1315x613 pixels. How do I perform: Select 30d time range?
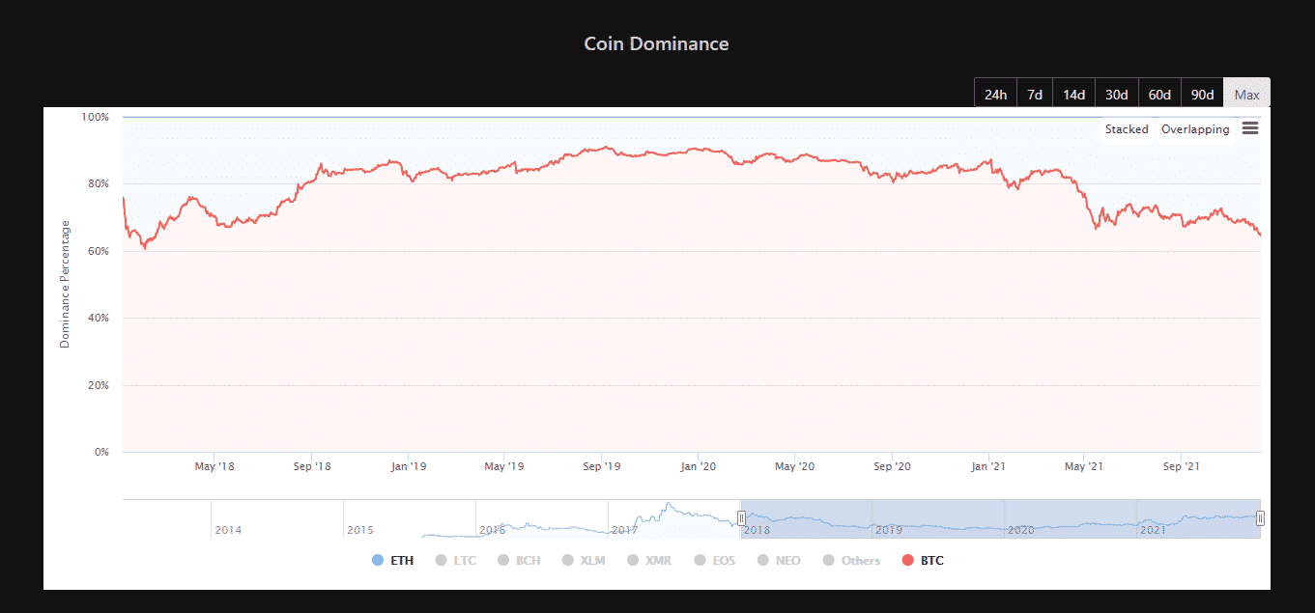click(x=1116, y=95)
